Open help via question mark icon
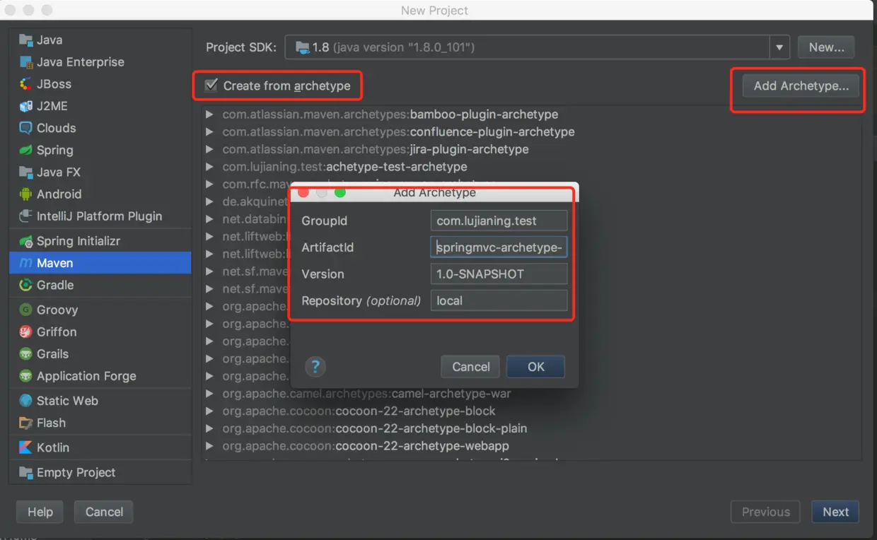The height and width of the screenshot is (540, 877). click(315, 367)
